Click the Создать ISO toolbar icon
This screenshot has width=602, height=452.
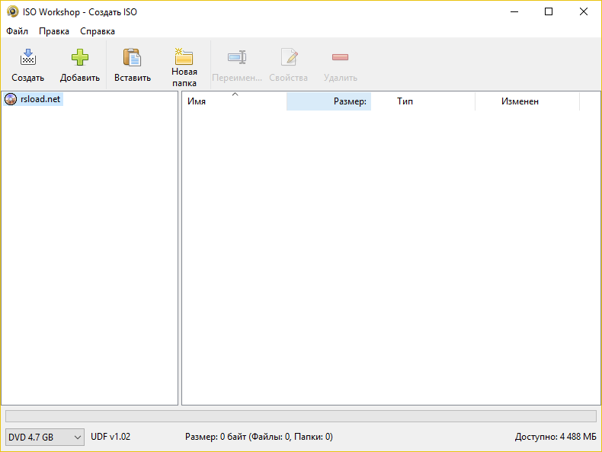[x=28, y=57]
